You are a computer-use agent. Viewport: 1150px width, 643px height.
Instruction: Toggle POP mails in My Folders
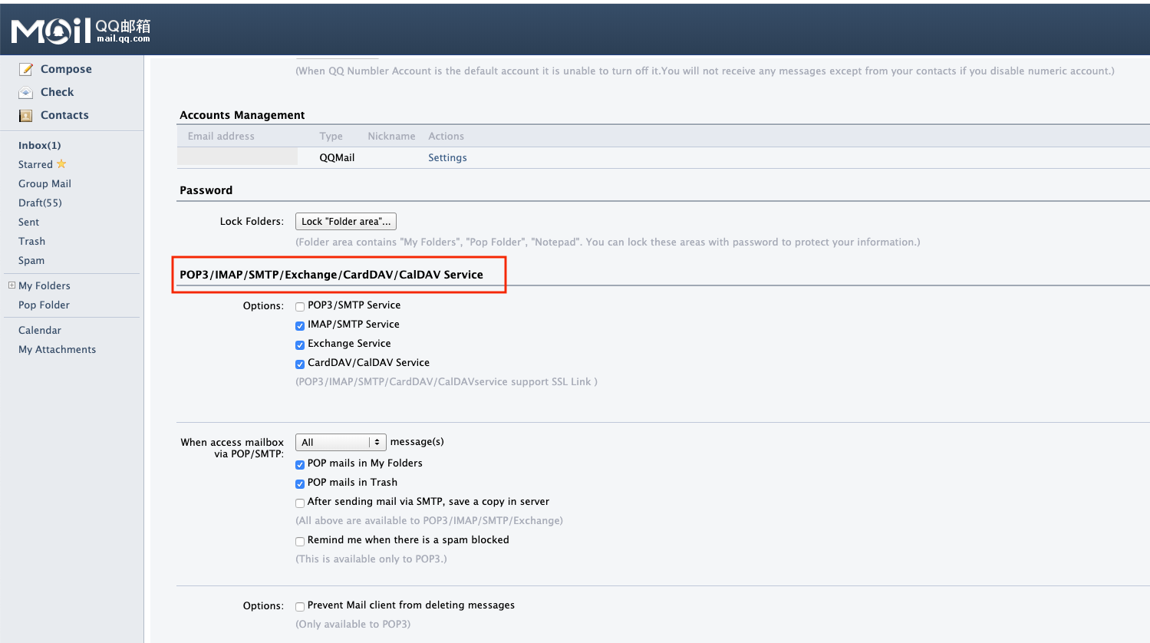pos(300,464)
